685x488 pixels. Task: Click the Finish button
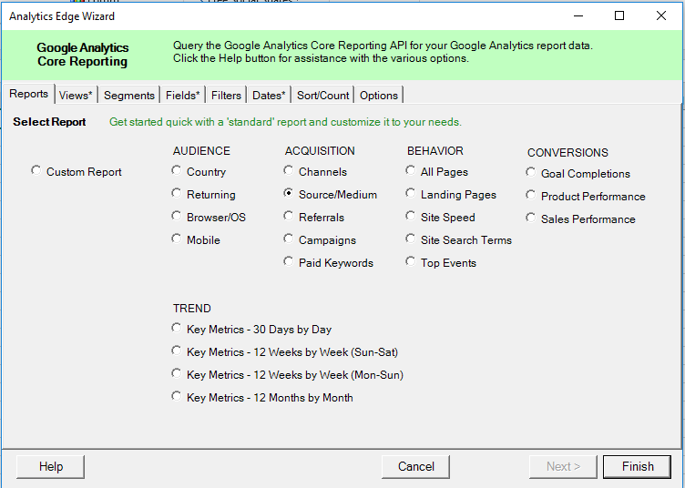coord(638,467)
